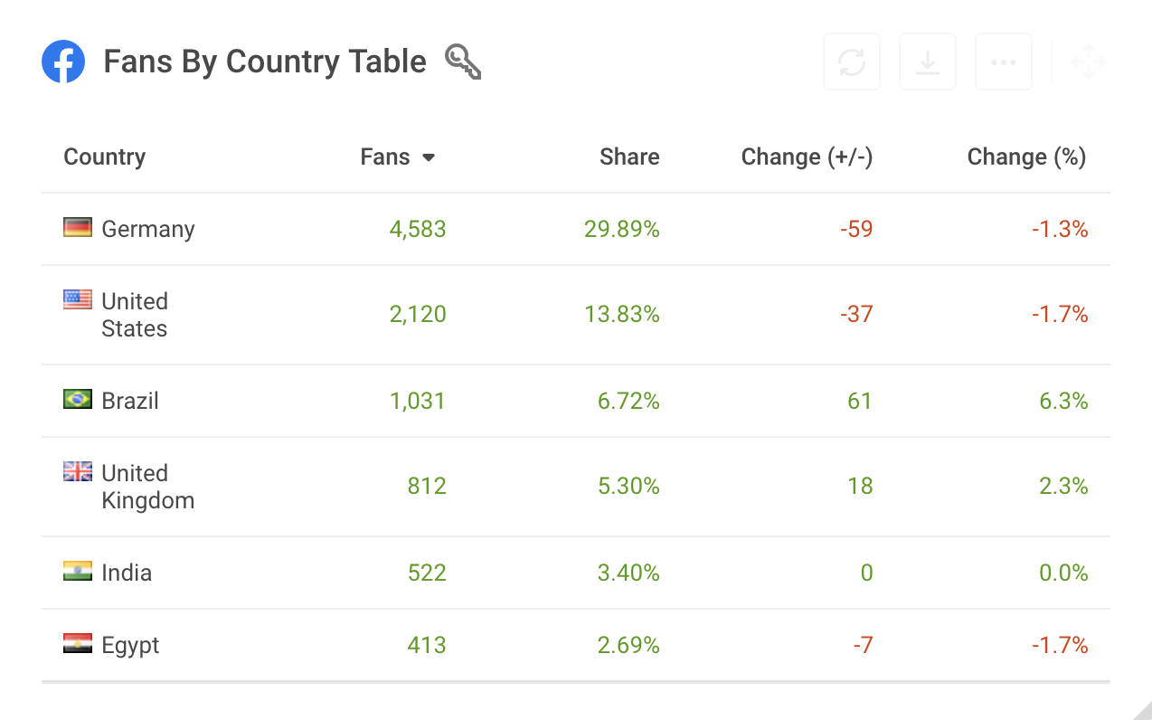Screen dimensions: 1152x720
Task: Grab the move widget arrows icon
Action: (x=1088, y=62)
